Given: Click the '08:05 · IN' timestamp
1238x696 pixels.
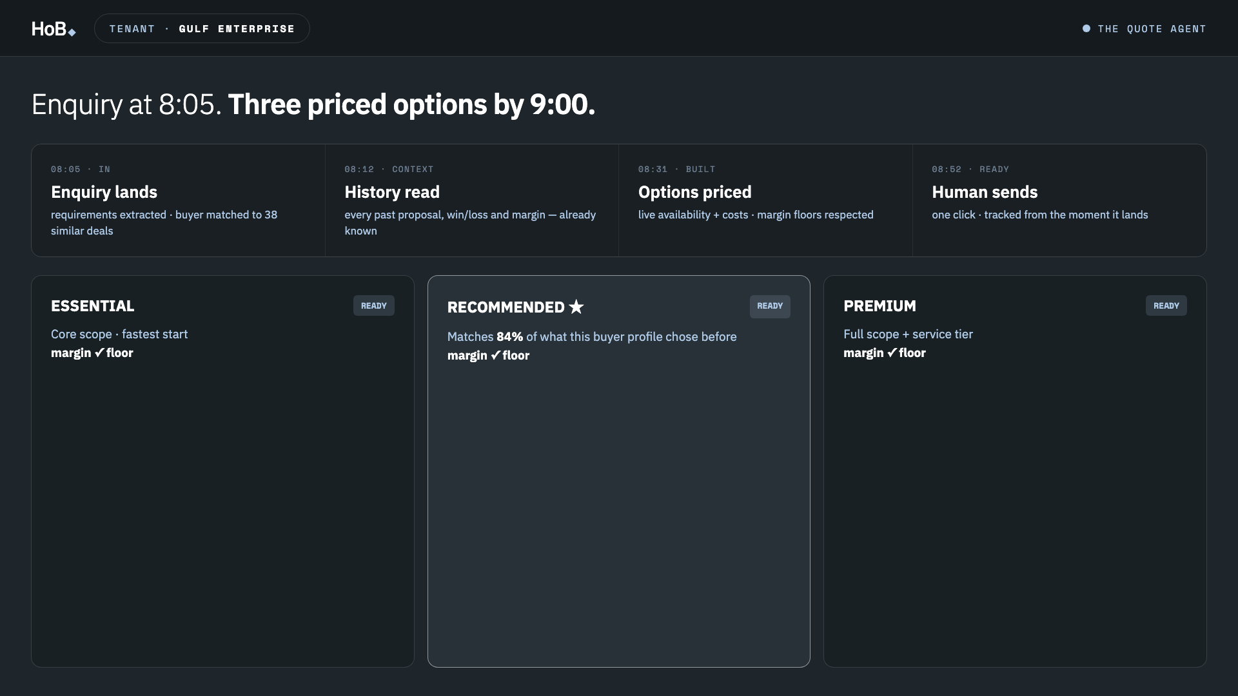Looking at the screenshot, I should pos(81,169).
